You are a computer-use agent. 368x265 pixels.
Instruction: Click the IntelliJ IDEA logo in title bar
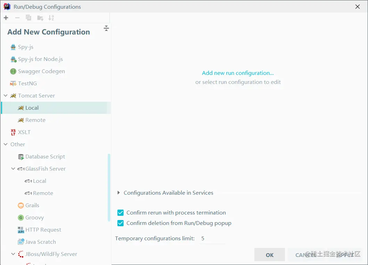[x=7, y=7]
